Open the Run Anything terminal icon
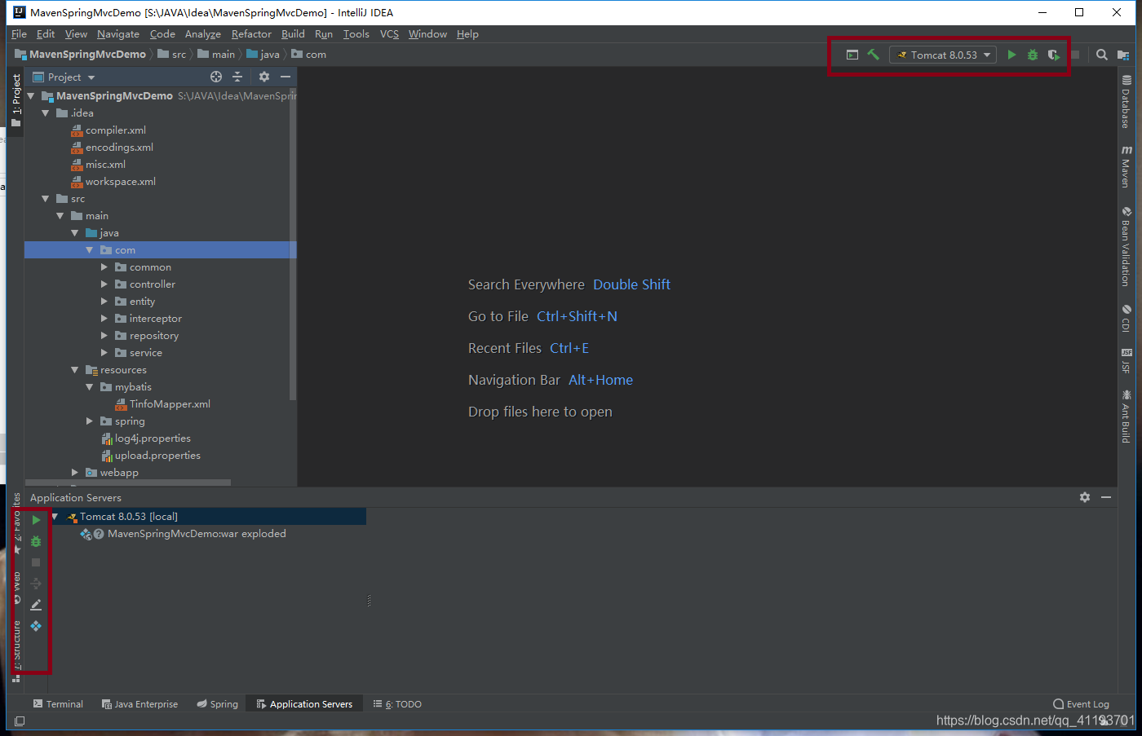The width and height of the screenshot is (1142, 736). tap(852, 55)
